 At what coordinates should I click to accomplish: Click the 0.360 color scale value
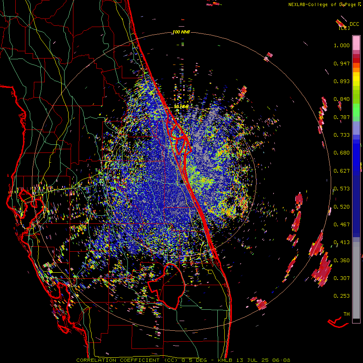(x=342, y=261)
